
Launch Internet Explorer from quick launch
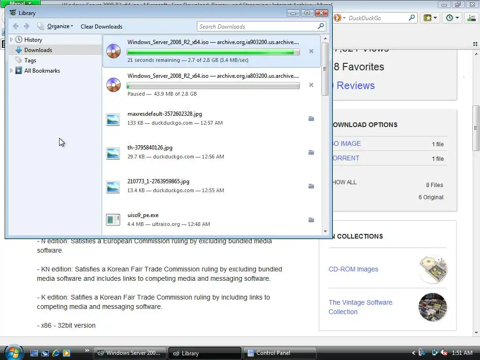point(56,353)
